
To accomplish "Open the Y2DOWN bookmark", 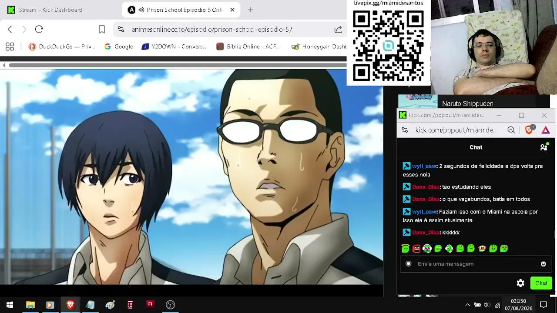I will (x=174, y=47).
